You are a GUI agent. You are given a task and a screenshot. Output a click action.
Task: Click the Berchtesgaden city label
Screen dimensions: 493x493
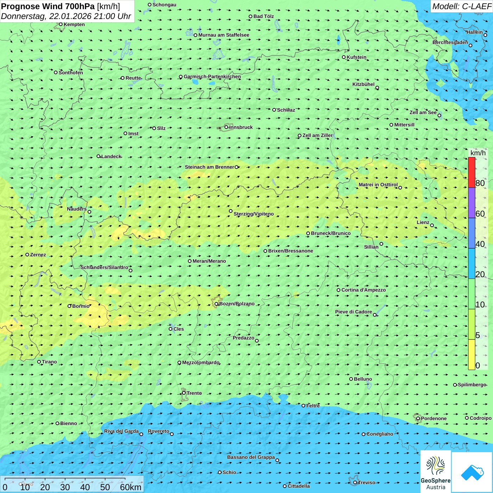point(450,42)
